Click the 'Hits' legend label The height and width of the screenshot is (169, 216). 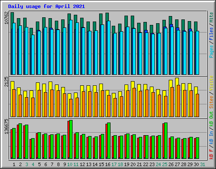point(211,17)
